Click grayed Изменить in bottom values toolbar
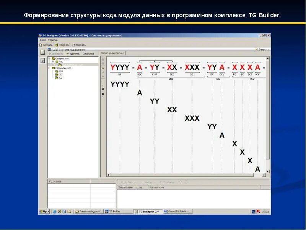The height and width of the screenshot is (230, 306). point(167,182)
